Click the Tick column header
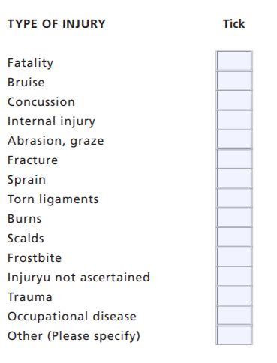The width and height of the screenshot is (277, 363). point(233,24)
